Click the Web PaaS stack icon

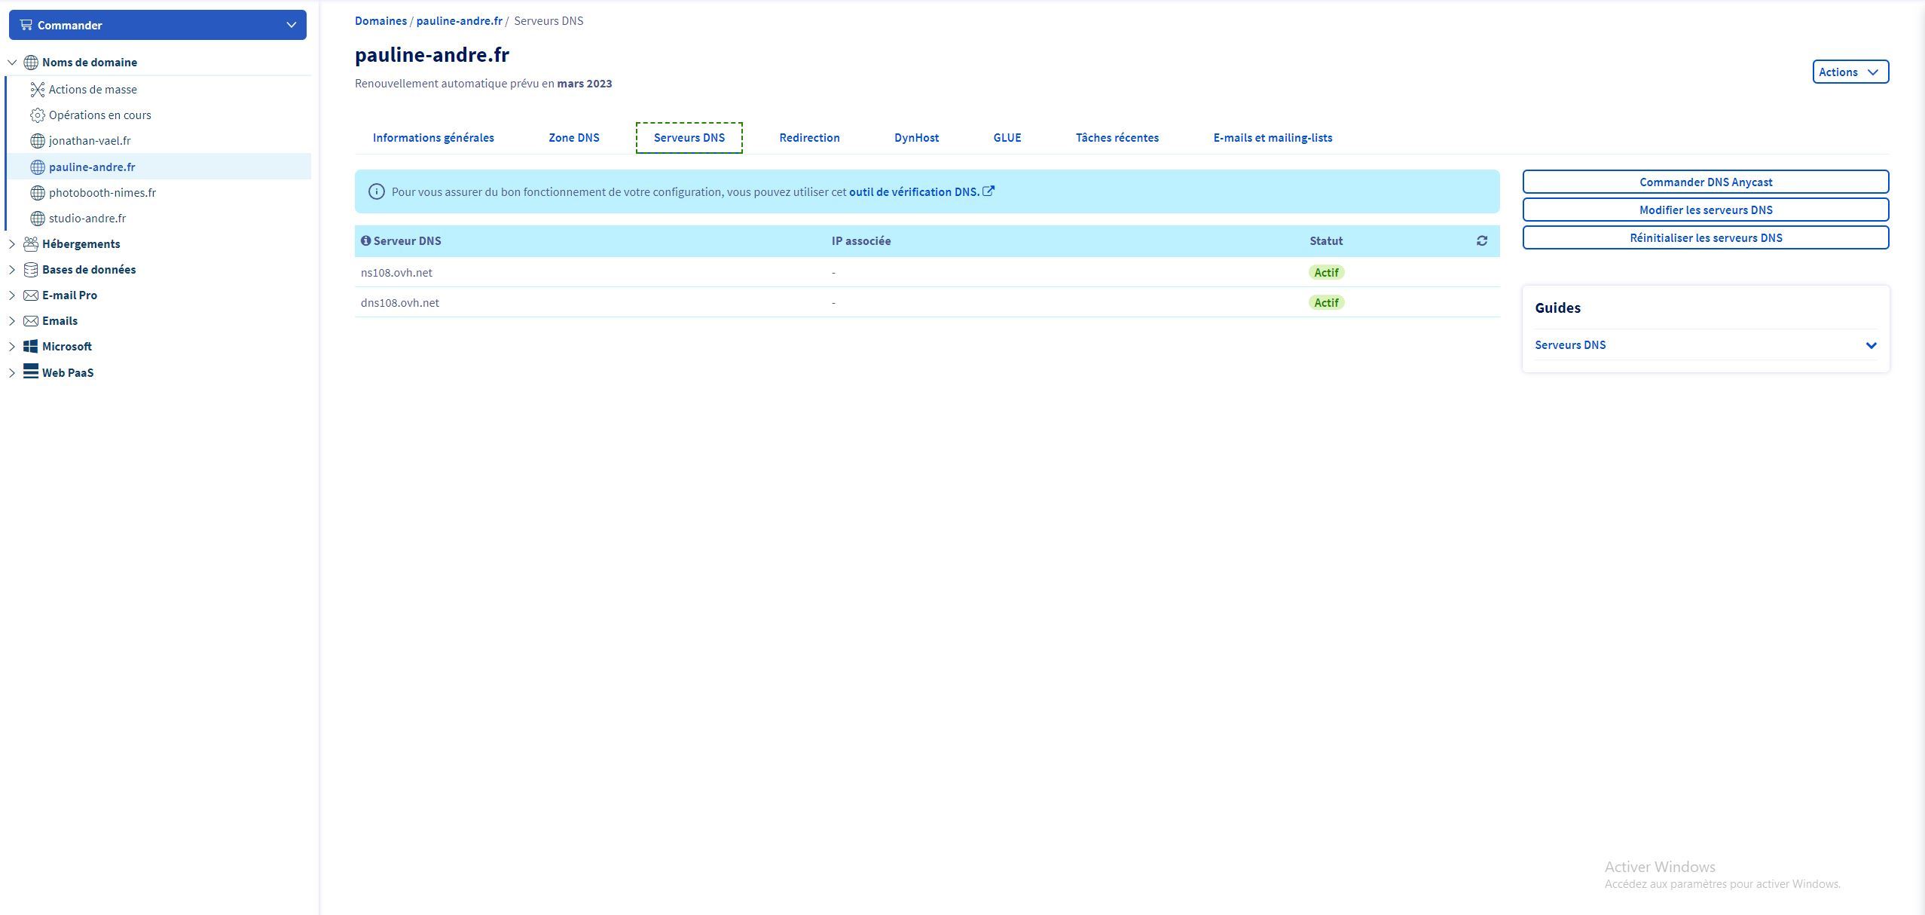pyautogui.click(x=30, y=372)
